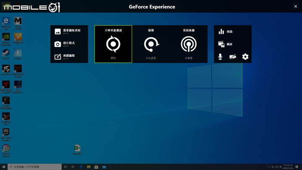Open Gallery (圖庫) option

225,44
